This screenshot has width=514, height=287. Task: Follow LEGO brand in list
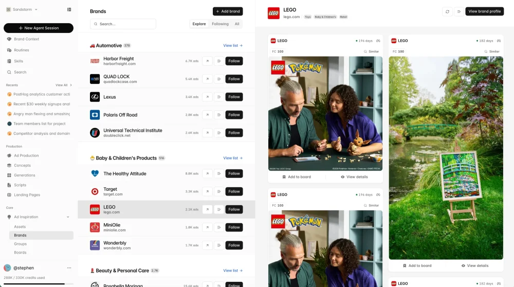pyautogui.click(x=234, y=209)
